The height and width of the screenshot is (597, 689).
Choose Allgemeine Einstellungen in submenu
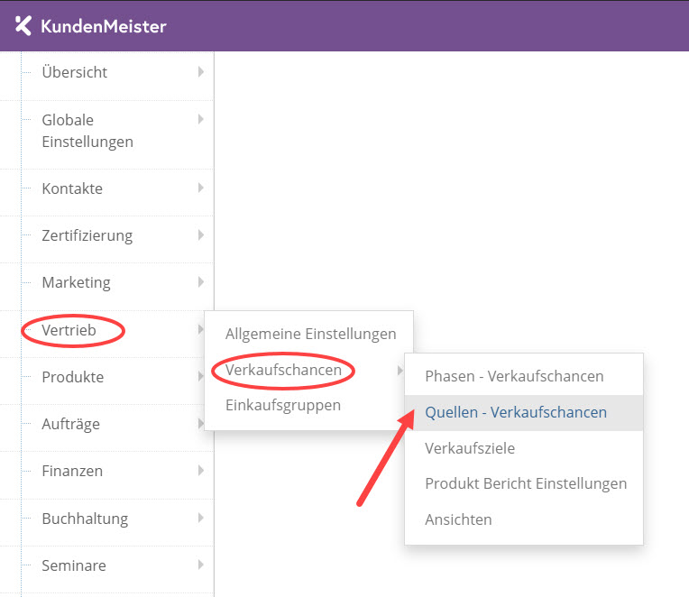tap(310, 334)
